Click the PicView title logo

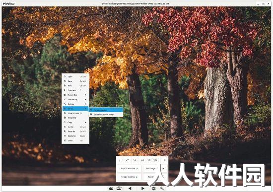coord(9,3)
